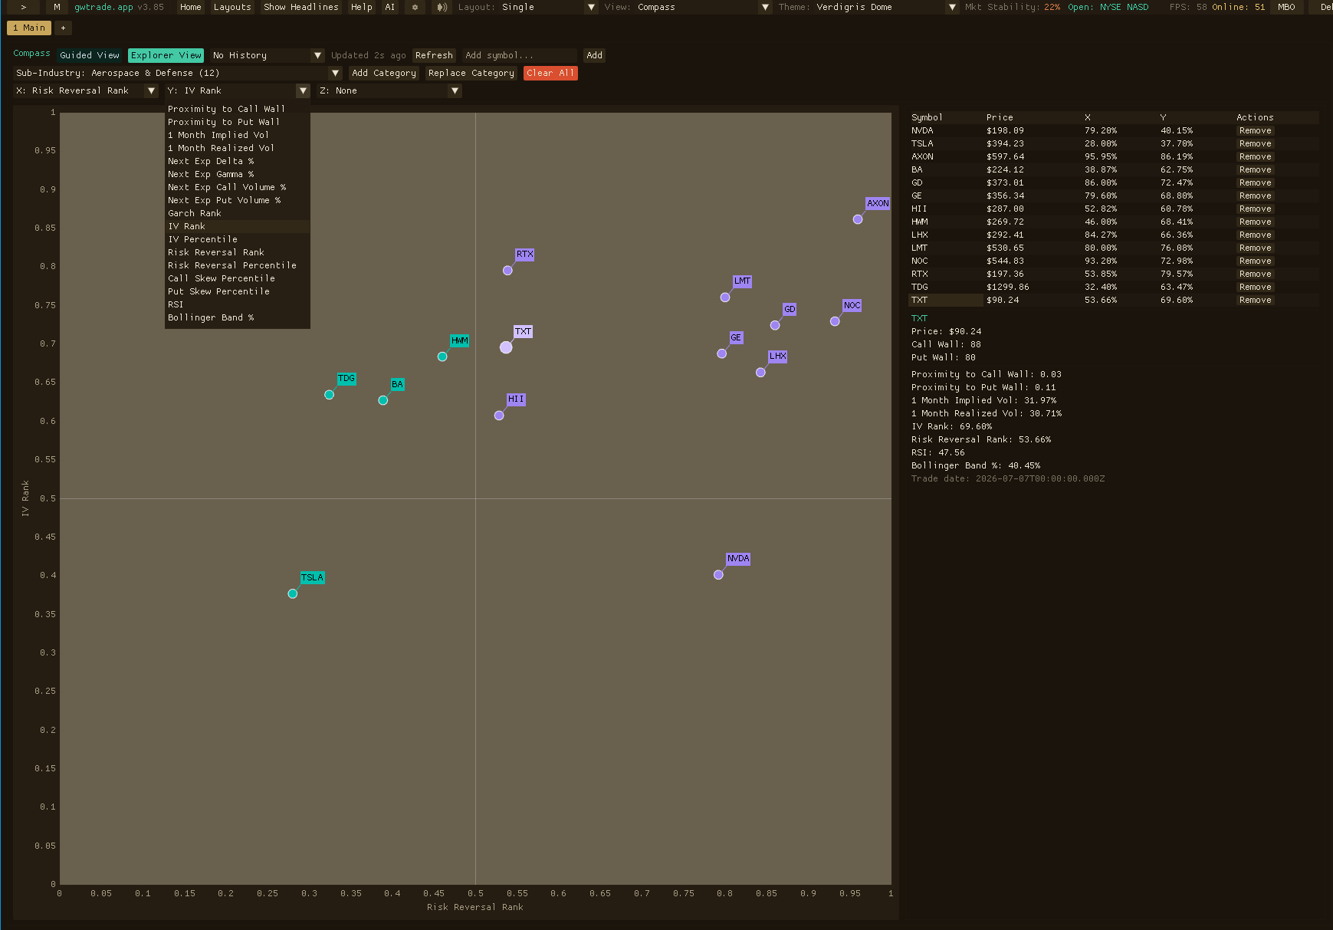Screen dimensions: 1333x930
Task: Select the AXON data point dot
Action: (858, 219)
